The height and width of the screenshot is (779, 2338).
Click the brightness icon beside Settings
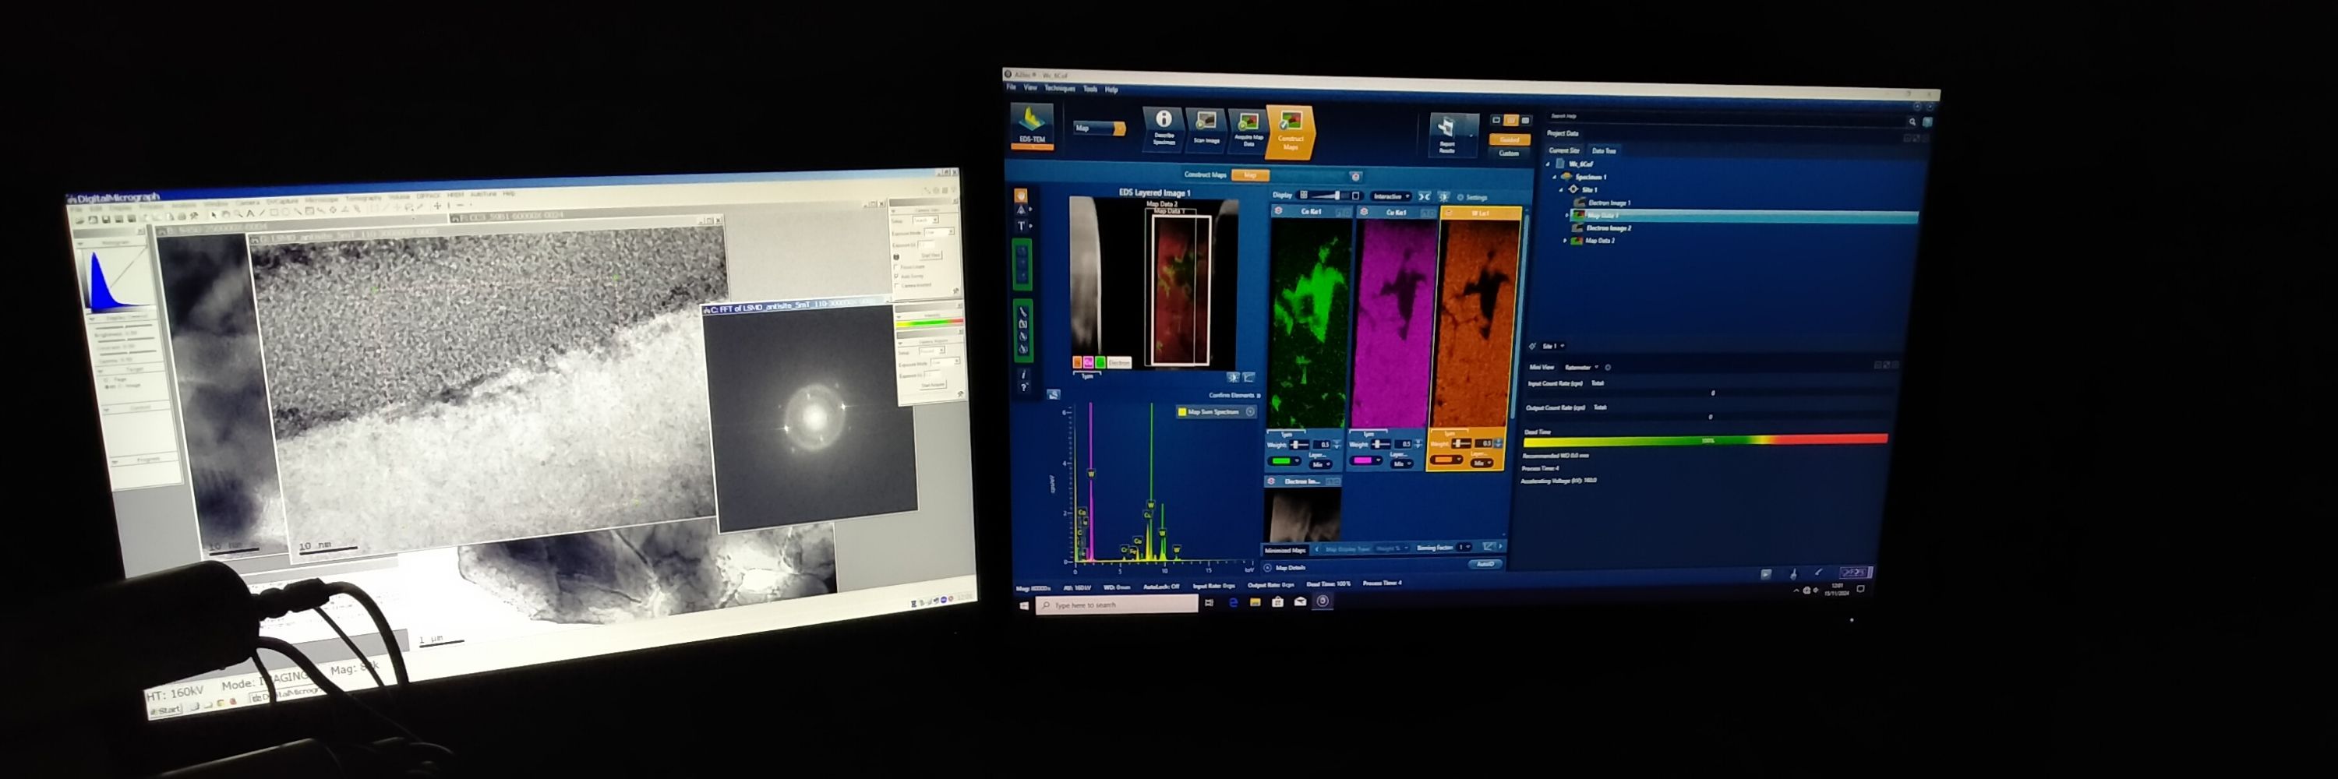[x=1444, y=197]
